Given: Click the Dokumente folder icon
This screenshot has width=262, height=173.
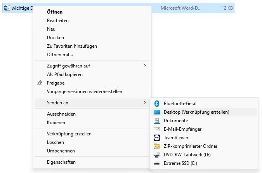Looking at the screenshot, I should (x=157, y=121).
